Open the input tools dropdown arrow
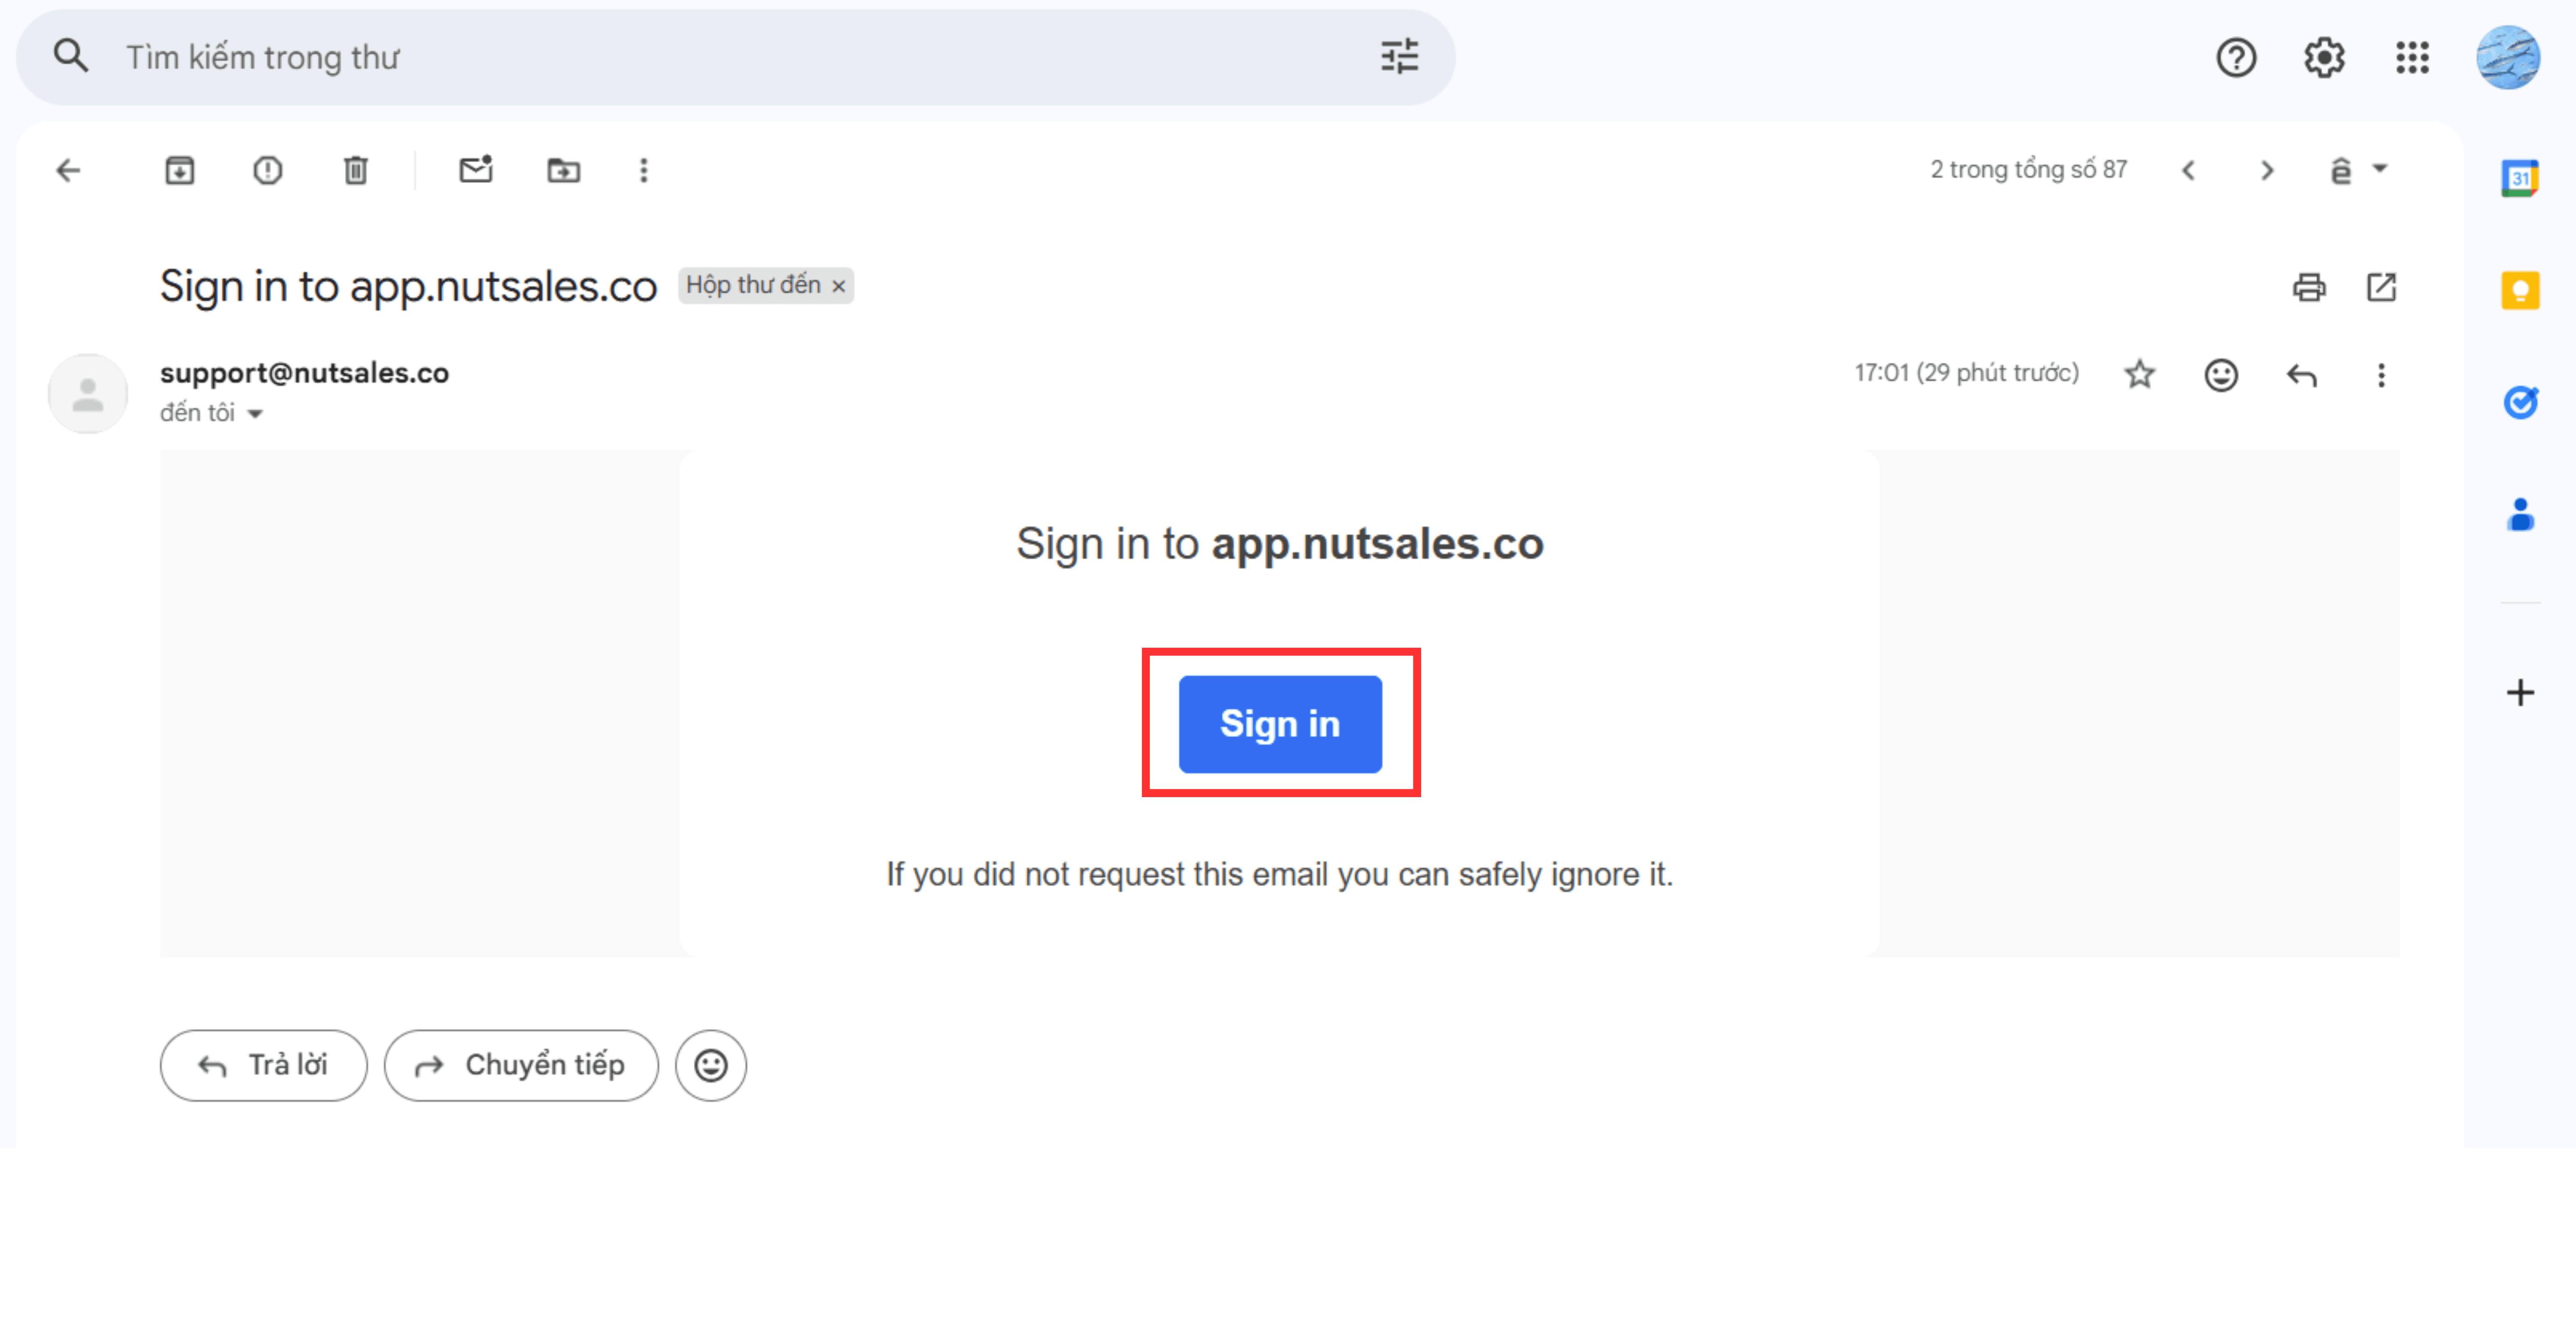2576x1335 pixels. pyautogui.click(x=2380, y=169)
